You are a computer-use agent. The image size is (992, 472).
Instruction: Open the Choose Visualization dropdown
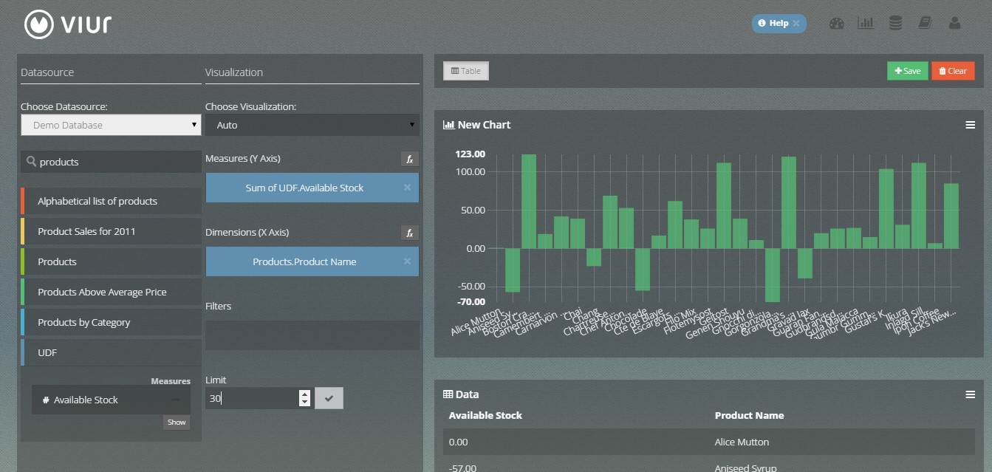pyautogui.click(x=312, y=125)
